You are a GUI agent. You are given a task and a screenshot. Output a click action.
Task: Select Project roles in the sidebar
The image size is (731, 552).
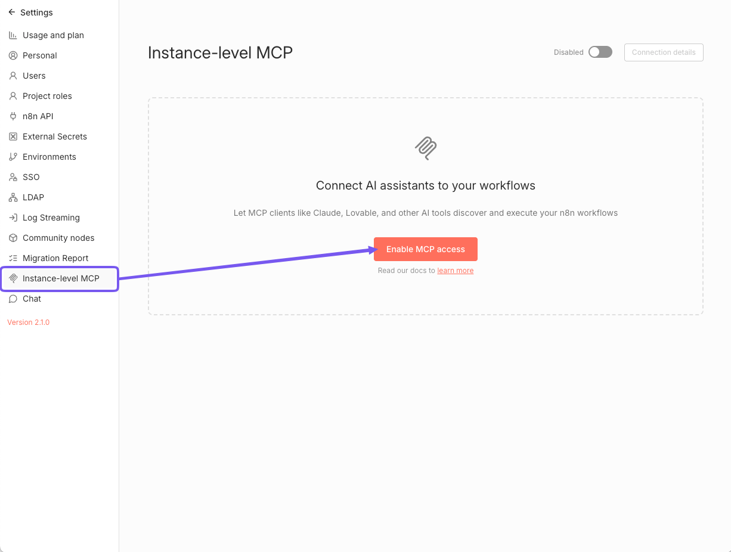tap(47, 96)
